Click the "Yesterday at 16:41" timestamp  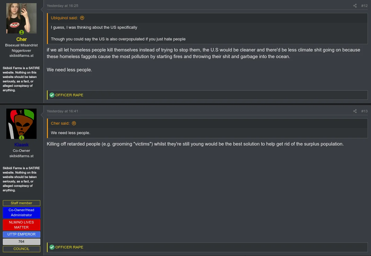(x=62, y=111)
